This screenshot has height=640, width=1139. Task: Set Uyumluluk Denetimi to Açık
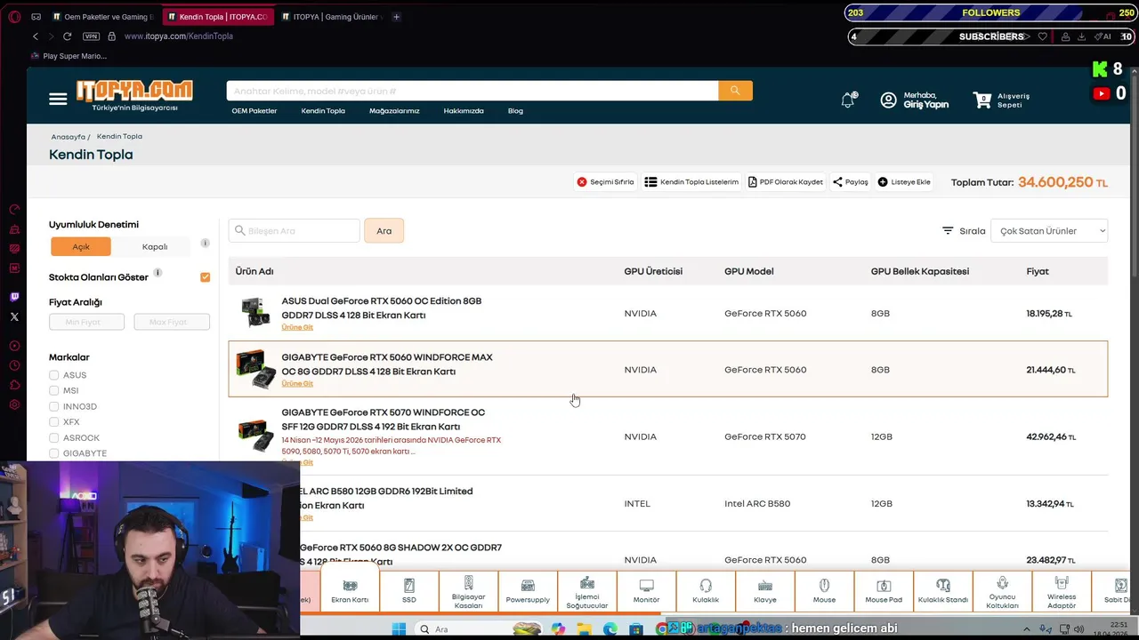click(81, 246)
